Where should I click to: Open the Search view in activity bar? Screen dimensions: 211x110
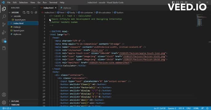click(4, 16)
